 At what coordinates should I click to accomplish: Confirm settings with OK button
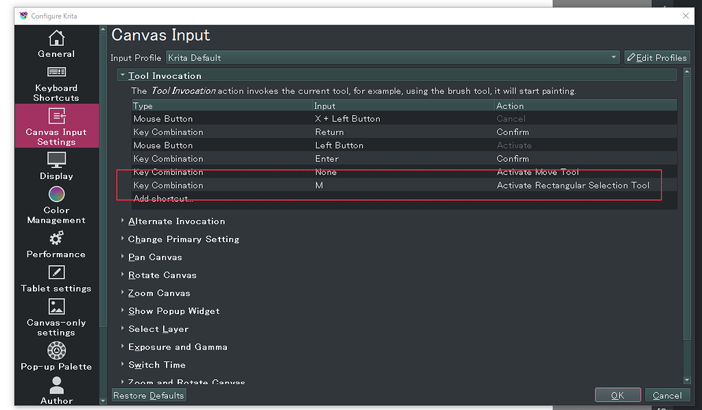618,395
